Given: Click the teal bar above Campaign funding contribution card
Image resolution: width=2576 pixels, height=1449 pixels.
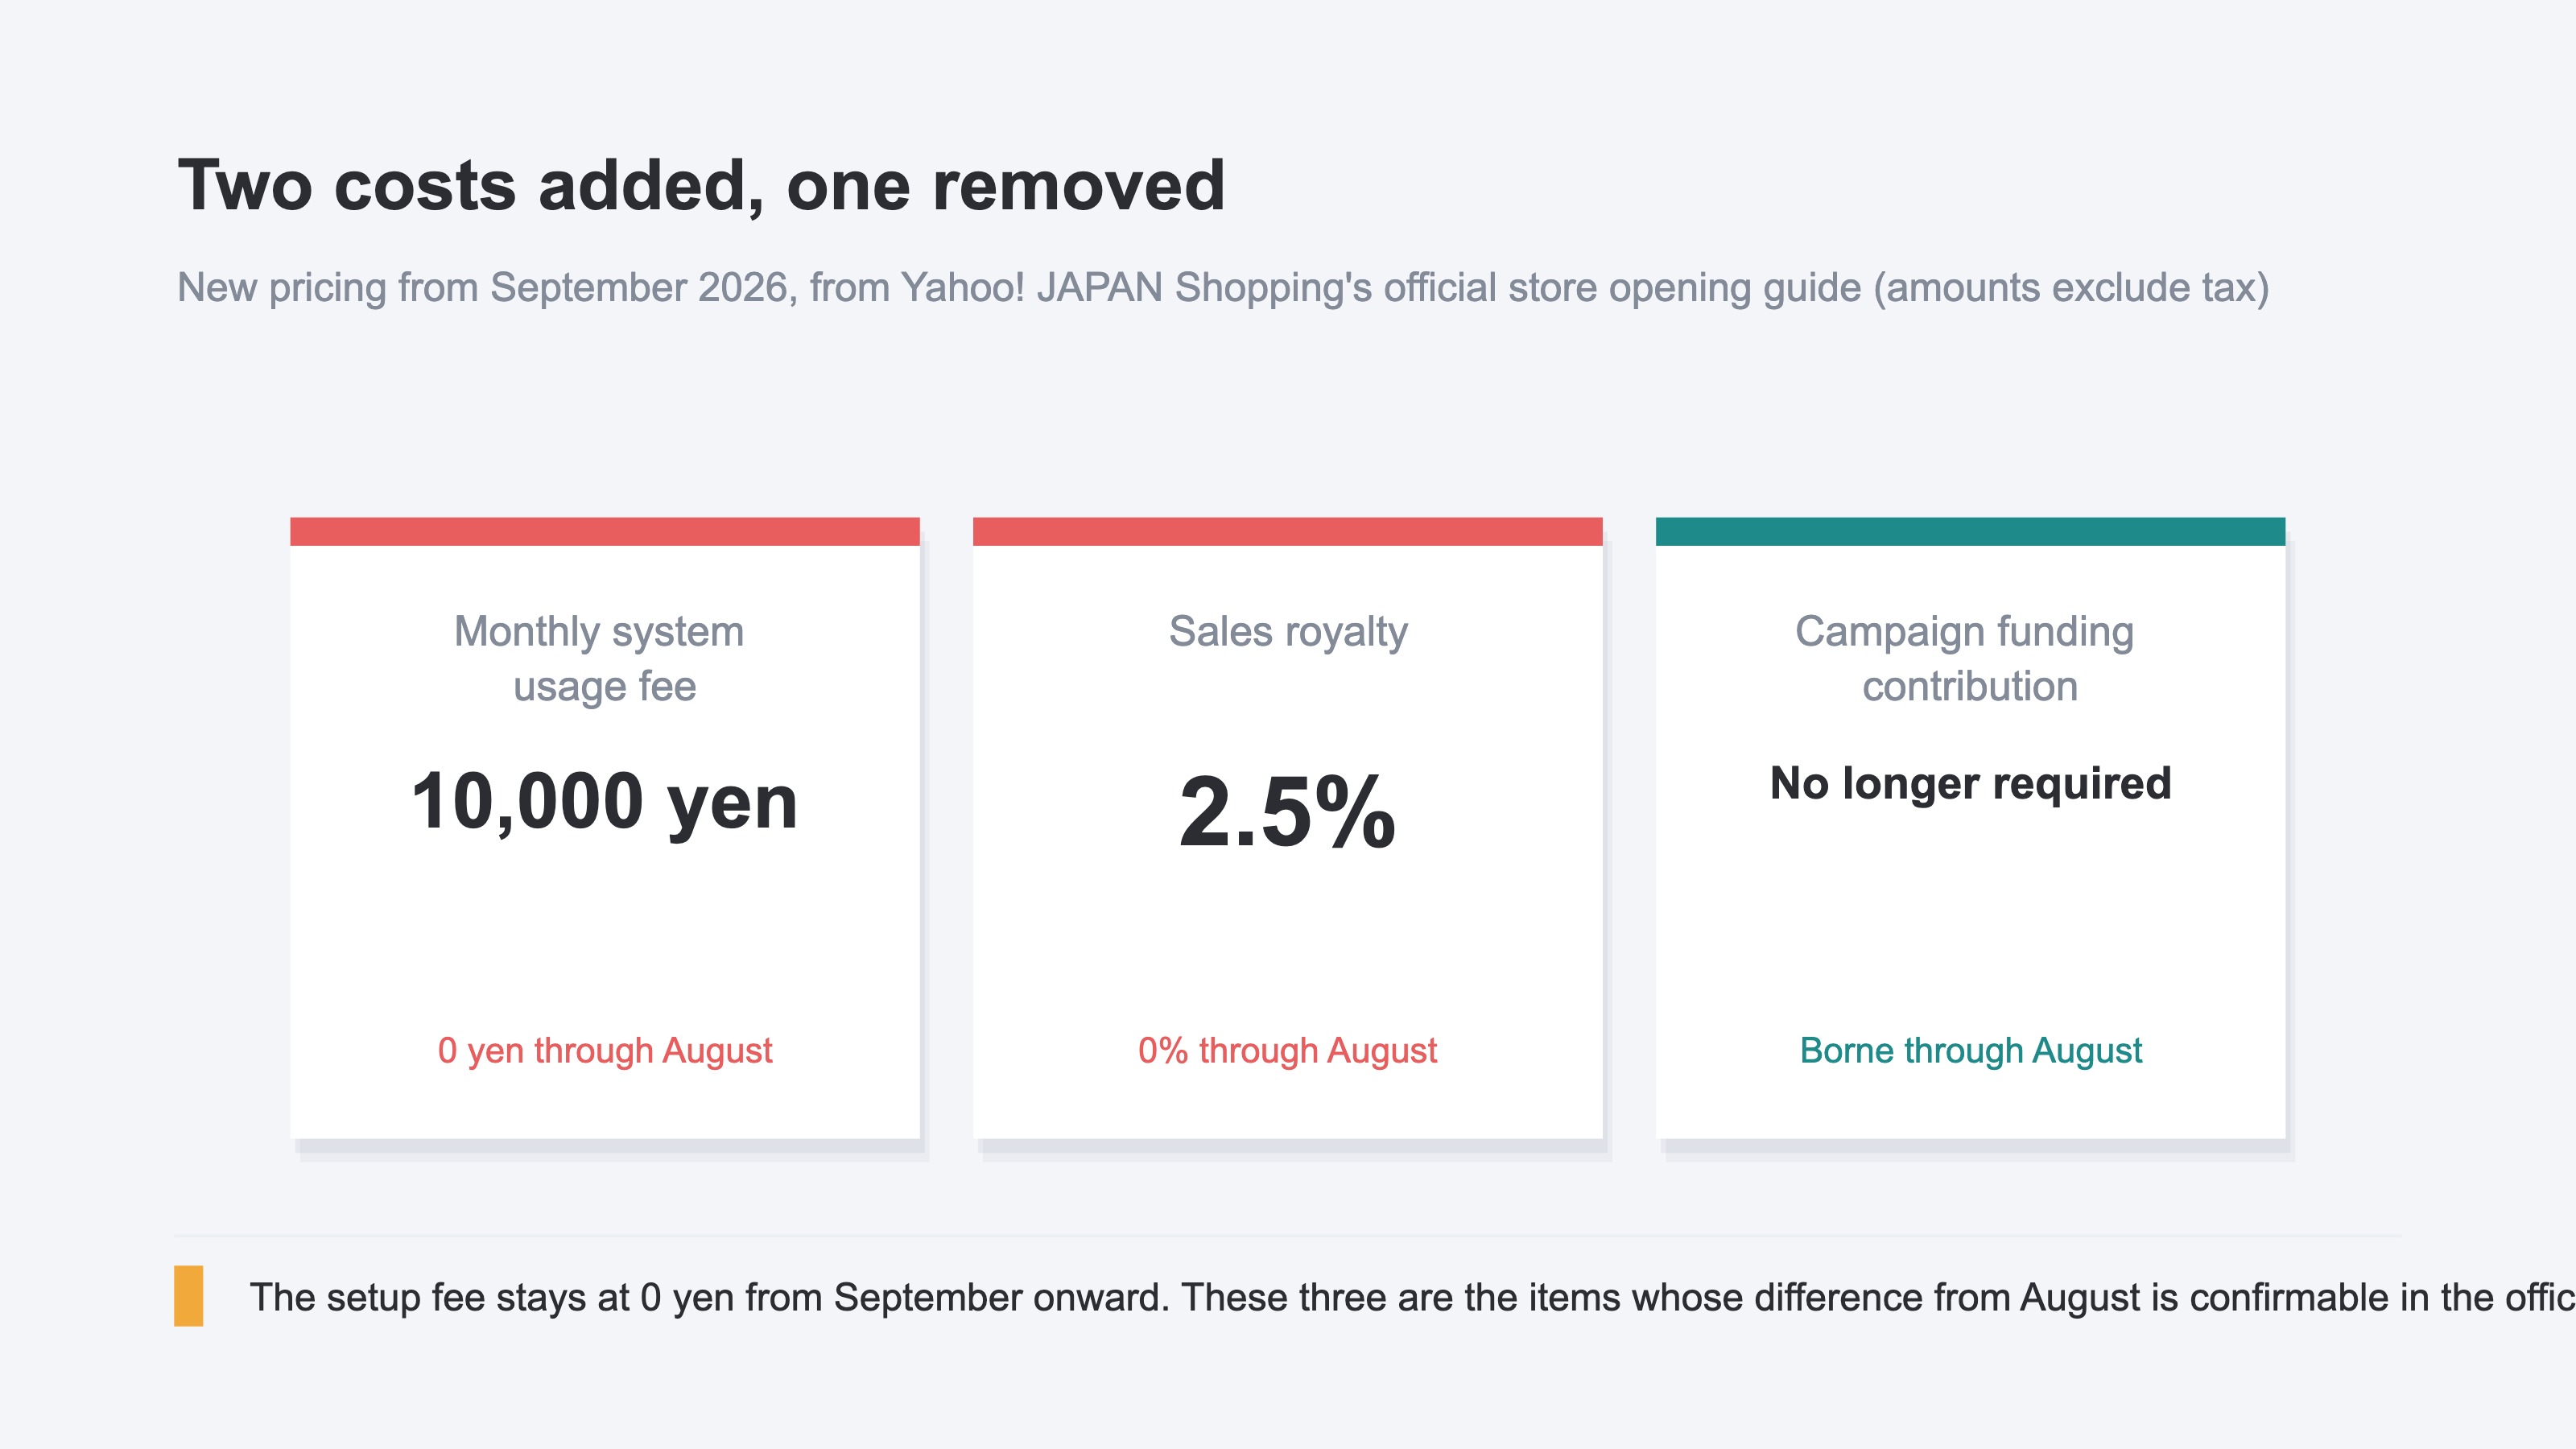Looking at the screenshot, I should [x=1970, y=531].
